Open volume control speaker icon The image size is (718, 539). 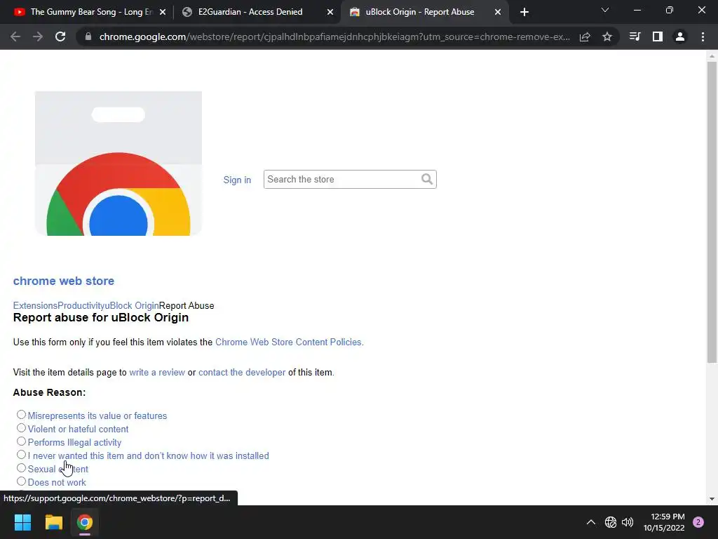coord(628,522)
